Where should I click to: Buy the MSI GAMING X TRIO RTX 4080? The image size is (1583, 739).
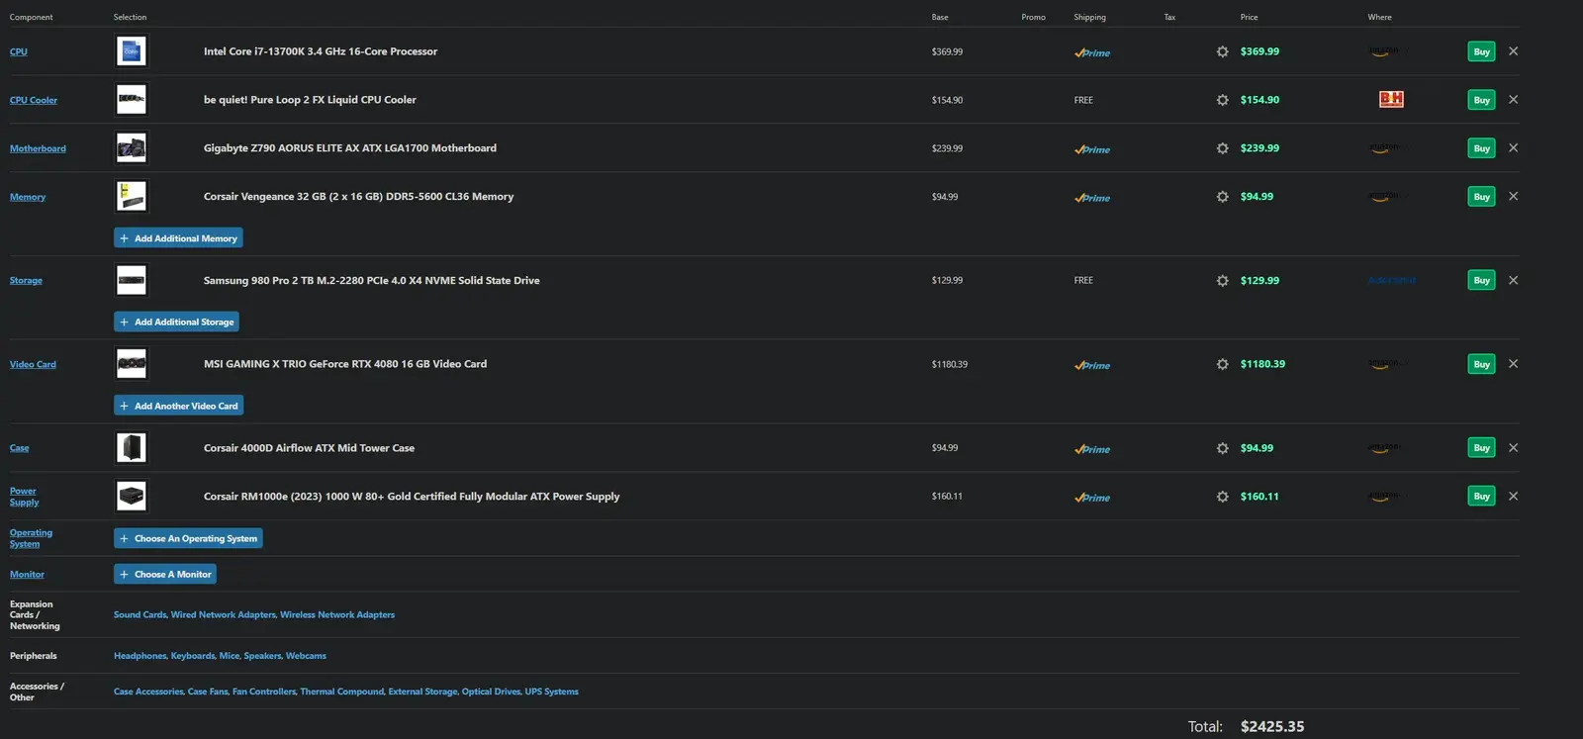(1481, 364)
